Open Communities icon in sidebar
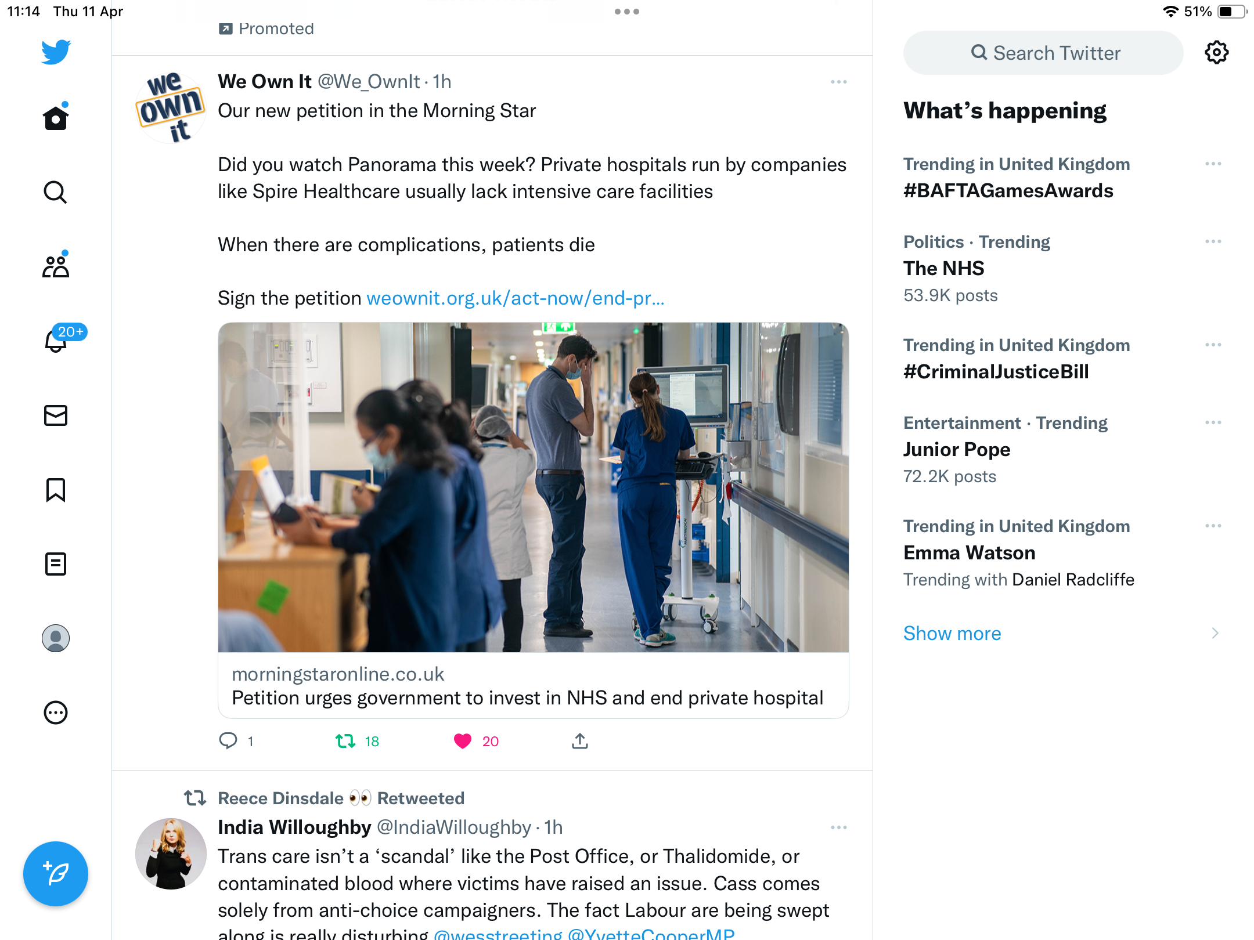The image size is (1254, 940). click(x=56, y=266)
